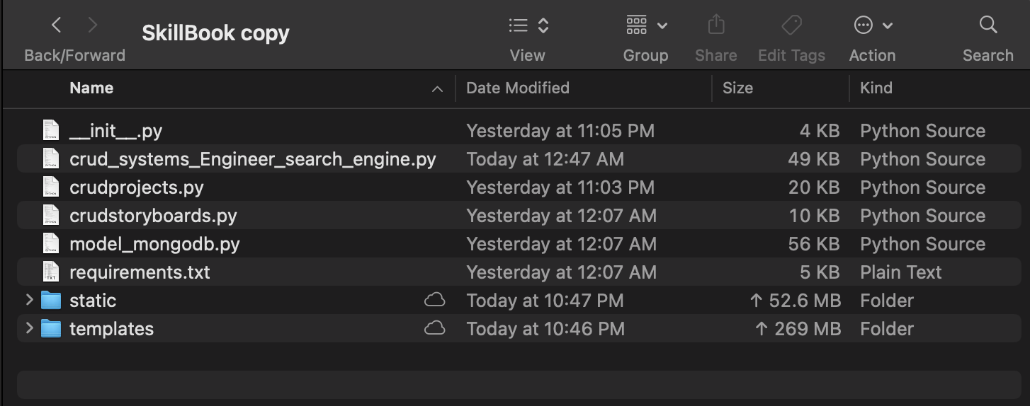
Task: Sort by Date Modified column
Action: coord(518,88)
